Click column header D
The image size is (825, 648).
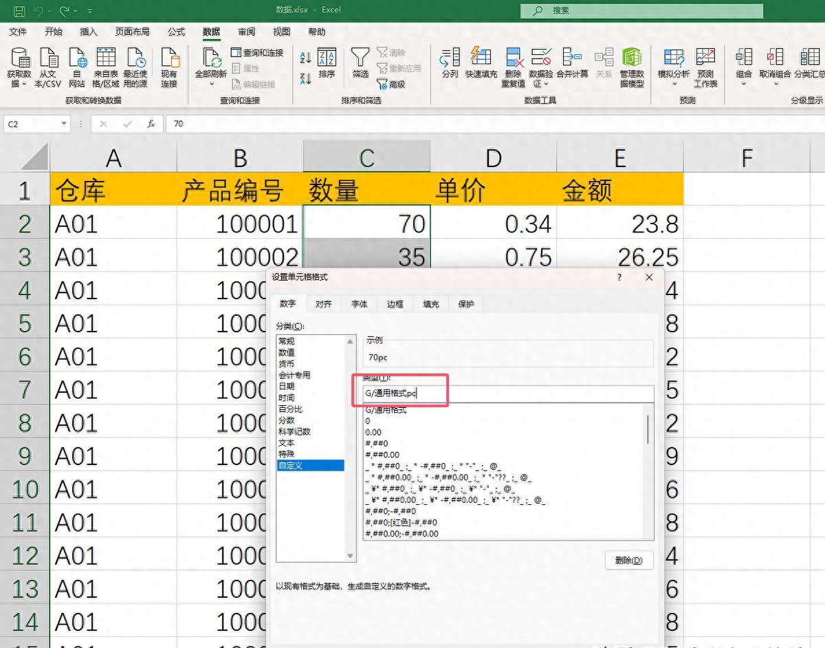point(493,158)
